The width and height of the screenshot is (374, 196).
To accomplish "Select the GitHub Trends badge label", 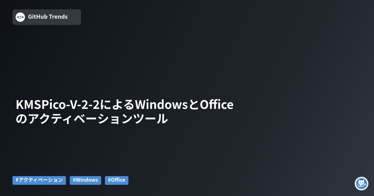I will coord(48,17).
